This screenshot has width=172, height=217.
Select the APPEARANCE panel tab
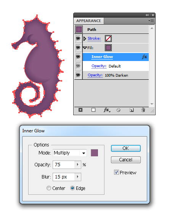(89, 21)
